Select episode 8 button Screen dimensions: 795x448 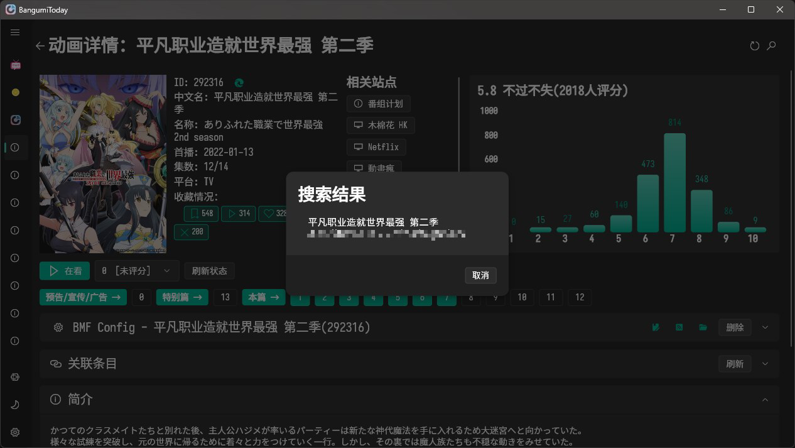[x=471, y=297]
